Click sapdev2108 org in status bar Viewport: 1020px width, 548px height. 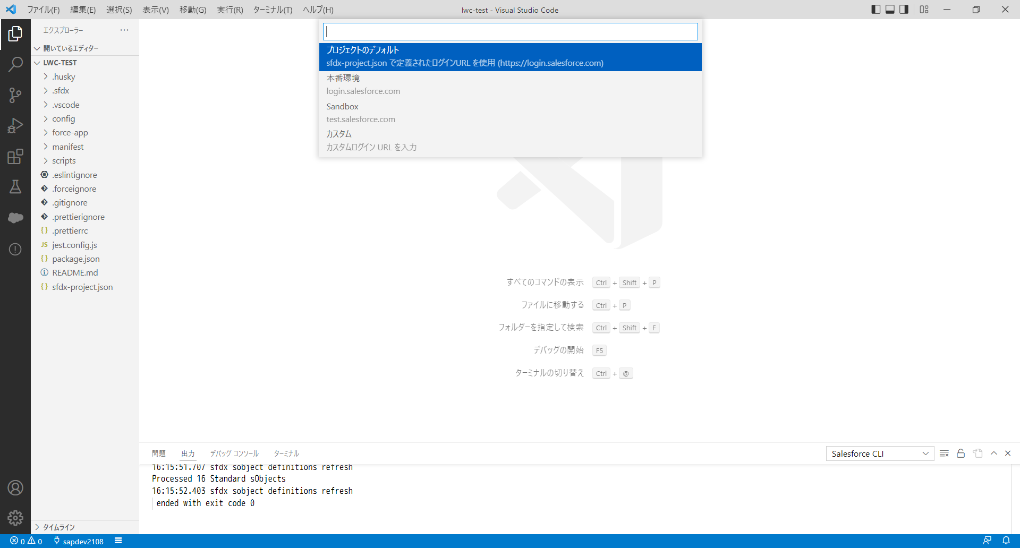coord(79,541)
